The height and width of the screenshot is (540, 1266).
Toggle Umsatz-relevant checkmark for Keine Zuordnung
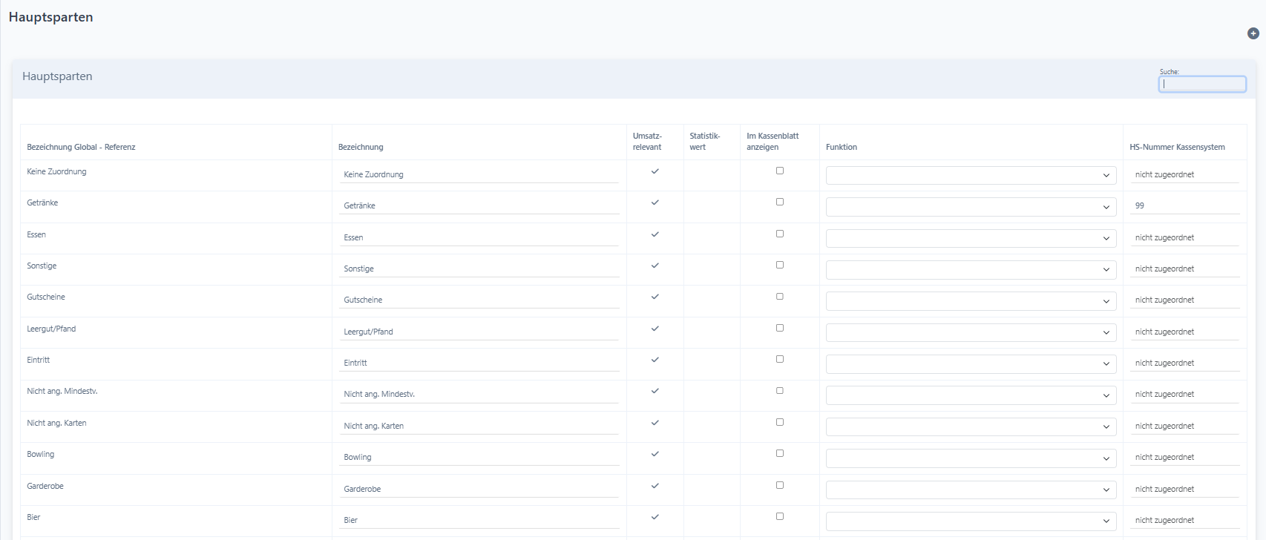pyautogui.click(x=655, y=171)
